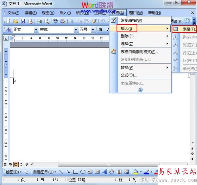The height and width of the screenshot is (185, 197).
Task: Click the New Blank Document icon
Action: (9, 21)
